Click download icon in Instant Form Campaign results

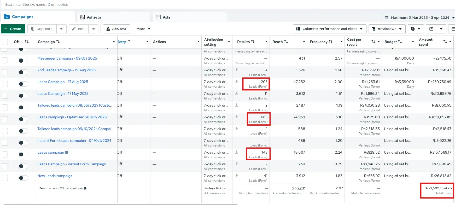pos(237,164)
